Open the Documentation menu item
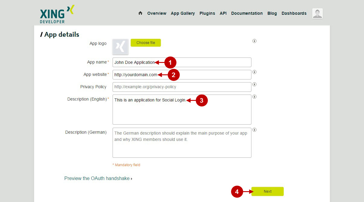The height and width of the screenshot is (202, 364). pos(247,13)
